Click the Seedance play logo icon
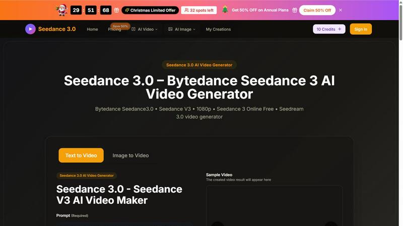Viewport: 403px width, 226px height. tap(30, 29)
